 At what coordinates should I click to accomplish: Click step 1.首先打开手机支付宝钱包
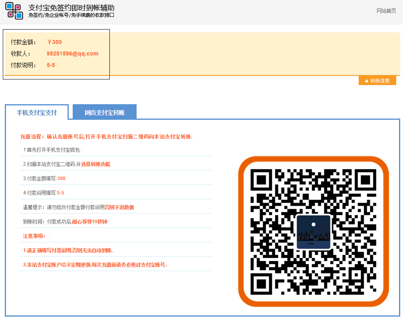52,150
